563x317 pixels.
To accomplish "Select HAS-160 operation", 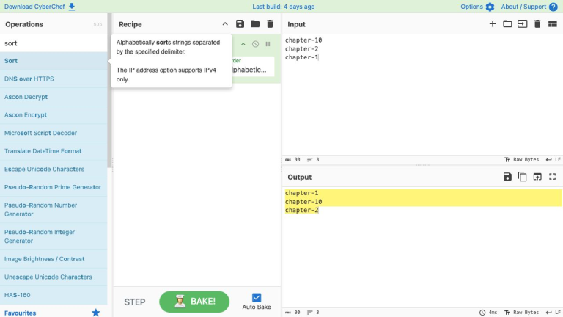I will (54, 295).
